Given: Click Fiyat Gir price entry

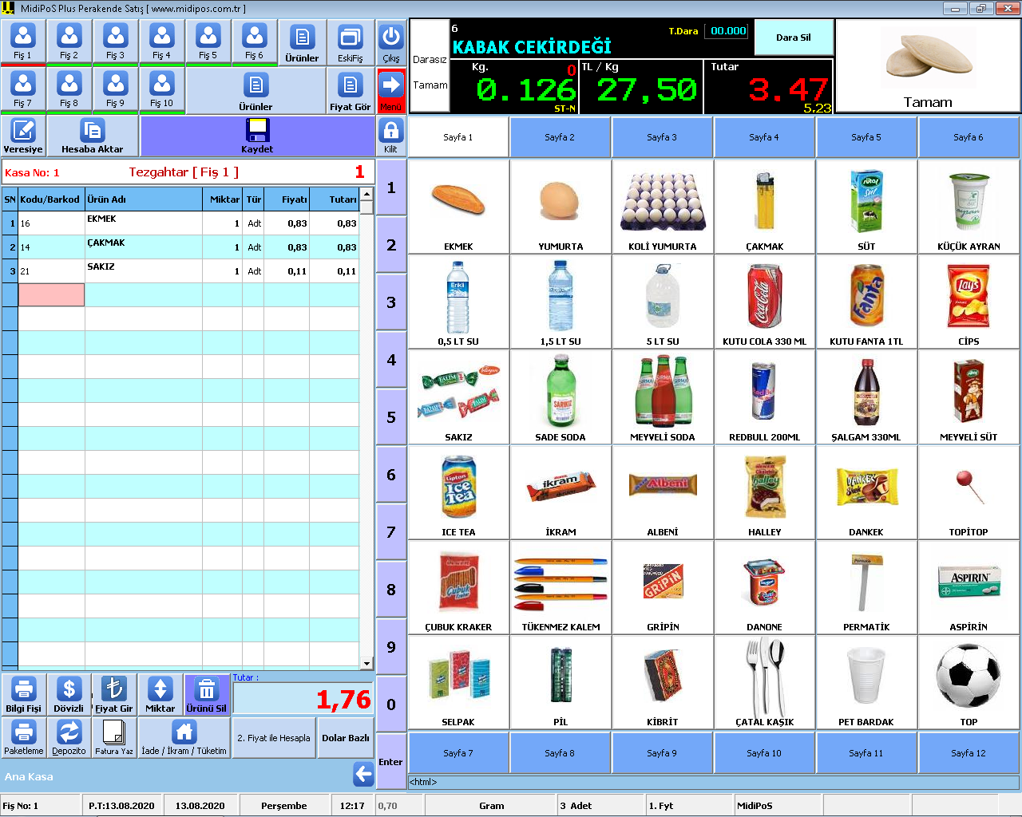Looking at the screenshot, I should point(114,695).
